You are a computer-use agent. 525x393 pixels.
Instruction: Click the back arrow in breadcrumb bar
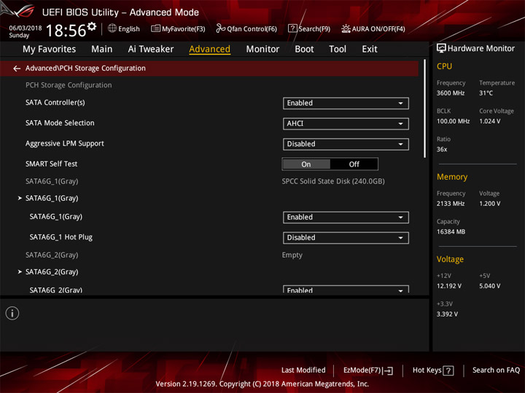coord(17,68)
